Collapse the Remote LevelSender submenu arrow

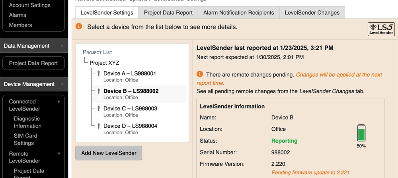tap(59, 154)
